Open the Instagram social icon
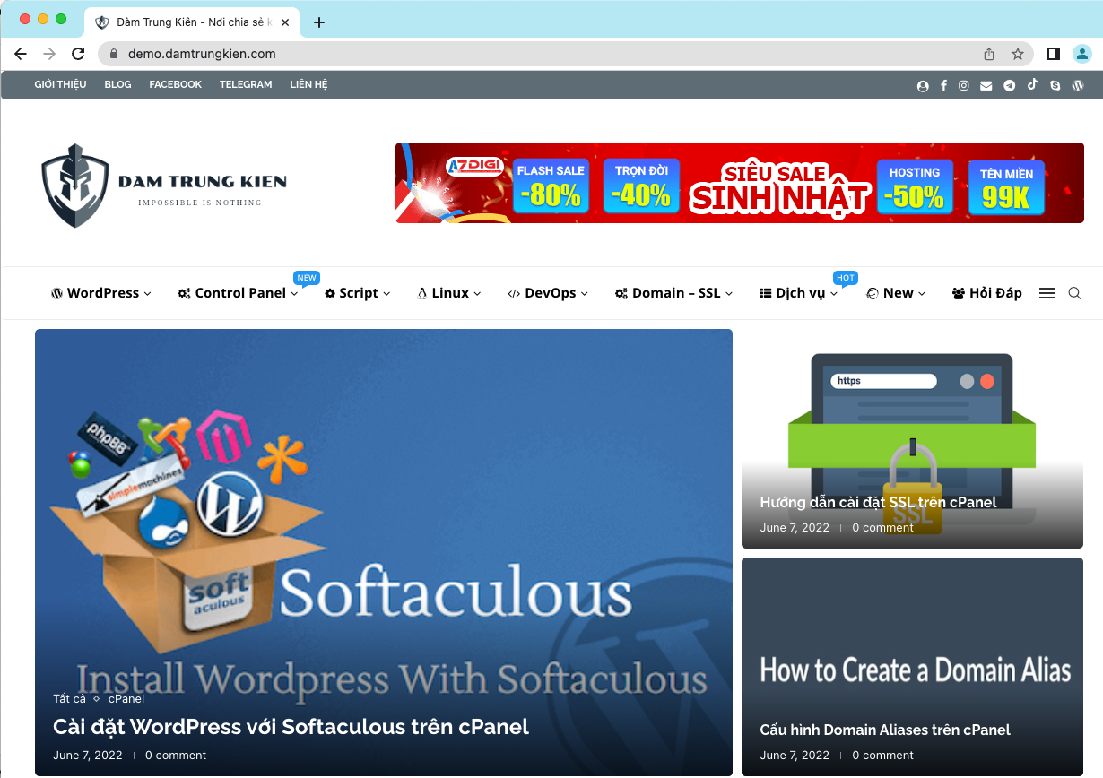The image size is (1103, 778). (x=964, y=85)
